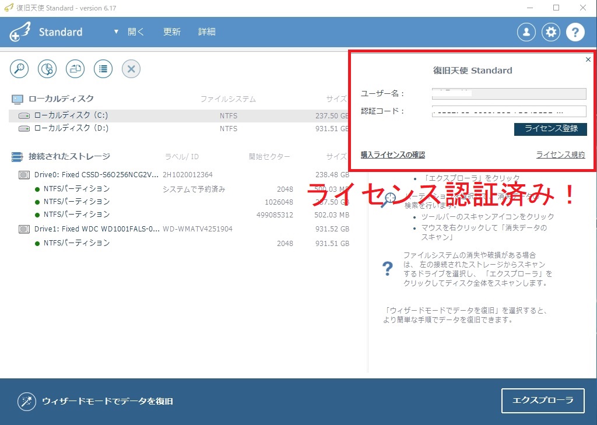This screenshot has height=425, width=597.
Task: Click the scan for lost data magnifier icon
Action: tap(19, 69)
